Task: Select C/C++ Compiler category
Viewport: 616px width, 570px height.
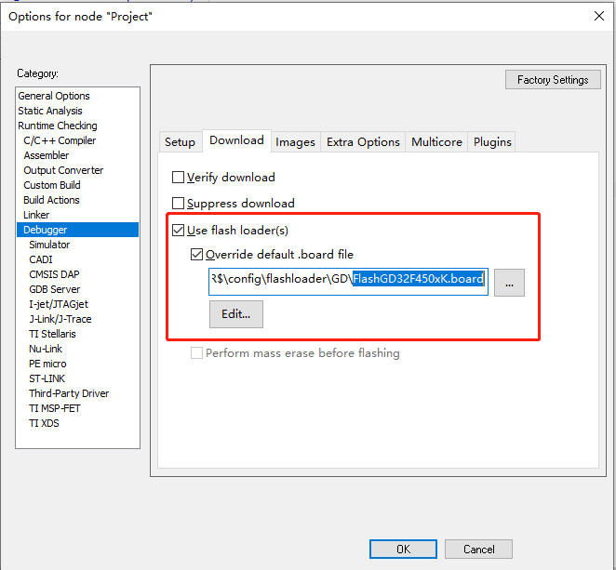Action: click(x=60, y=140)
